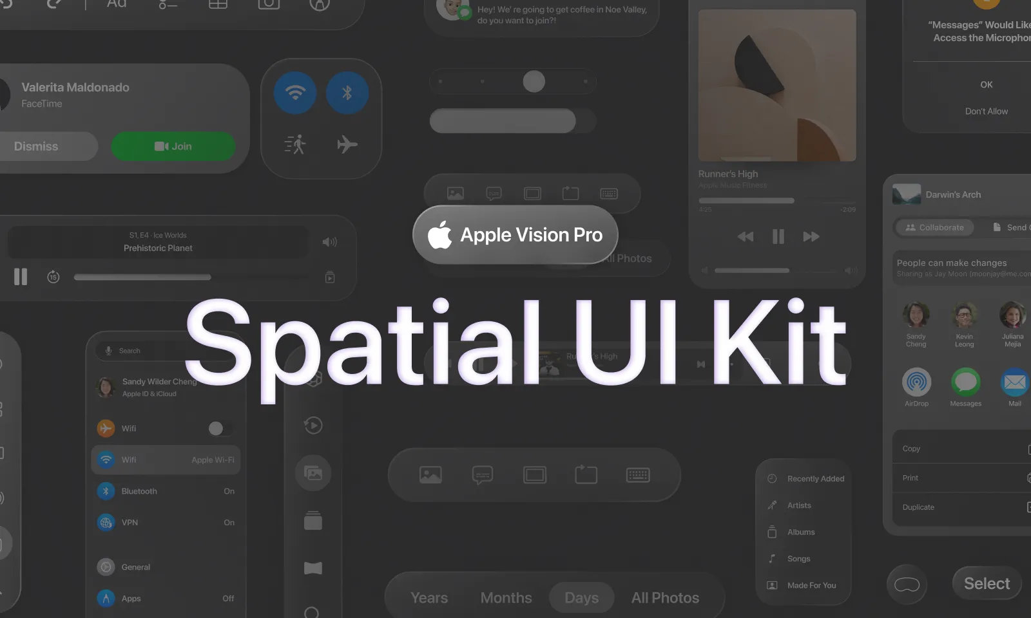
Task: Click the Vision Pro headset icon near Select
Action: click(x=907, y=583)
